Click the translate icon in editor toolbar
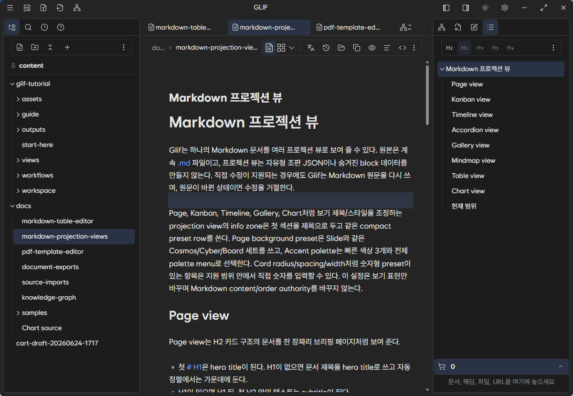Viewport: 573px width, 396px height. click(x=311, y=48)
